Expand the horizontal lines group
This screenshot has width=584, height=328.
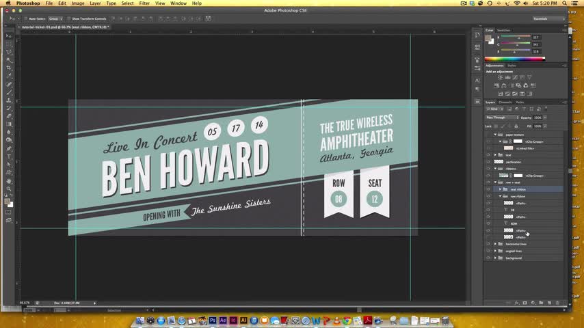tap(495, 244)
